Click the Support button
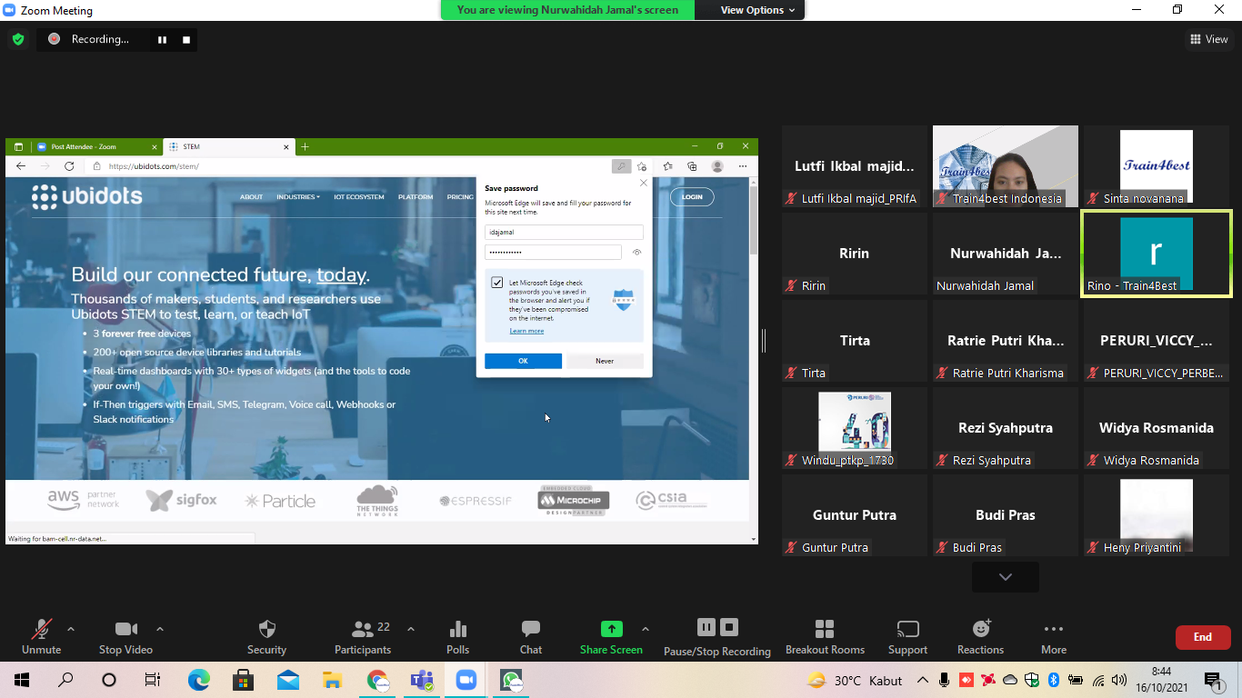This screenshot has height=698, width=1242. (907, 630)
